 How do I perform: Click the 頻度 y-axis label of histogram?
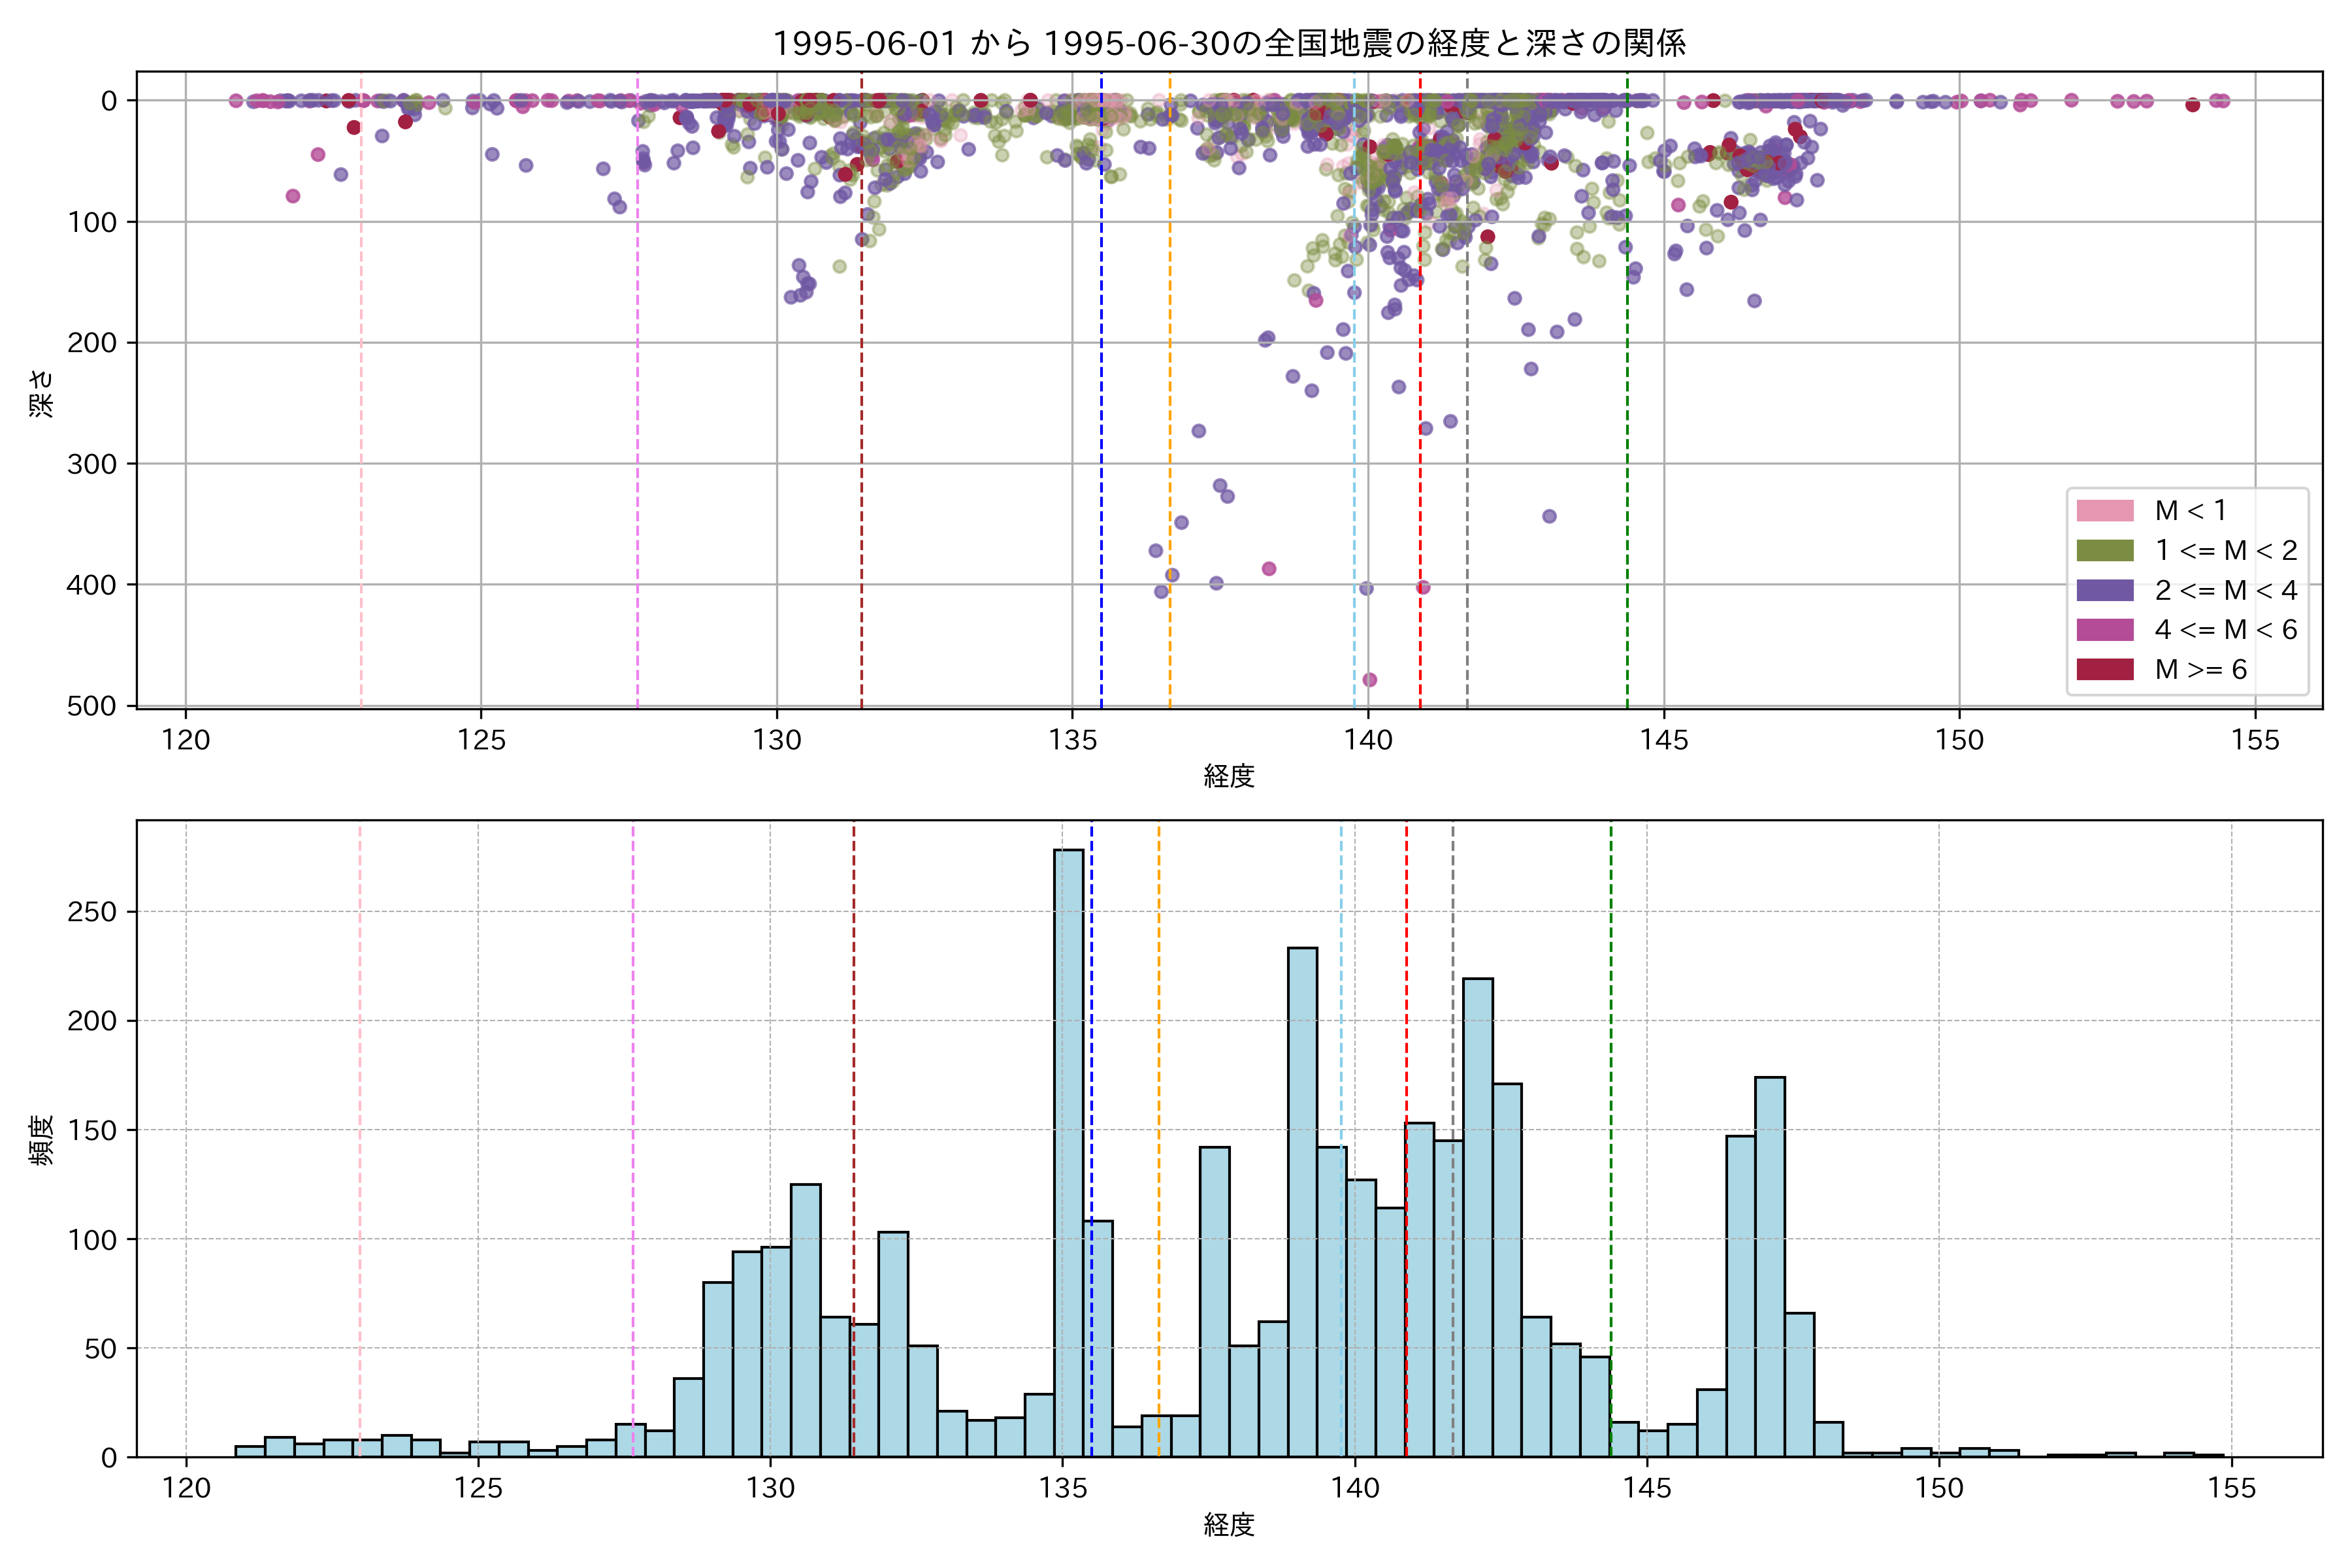point(42,1140)
